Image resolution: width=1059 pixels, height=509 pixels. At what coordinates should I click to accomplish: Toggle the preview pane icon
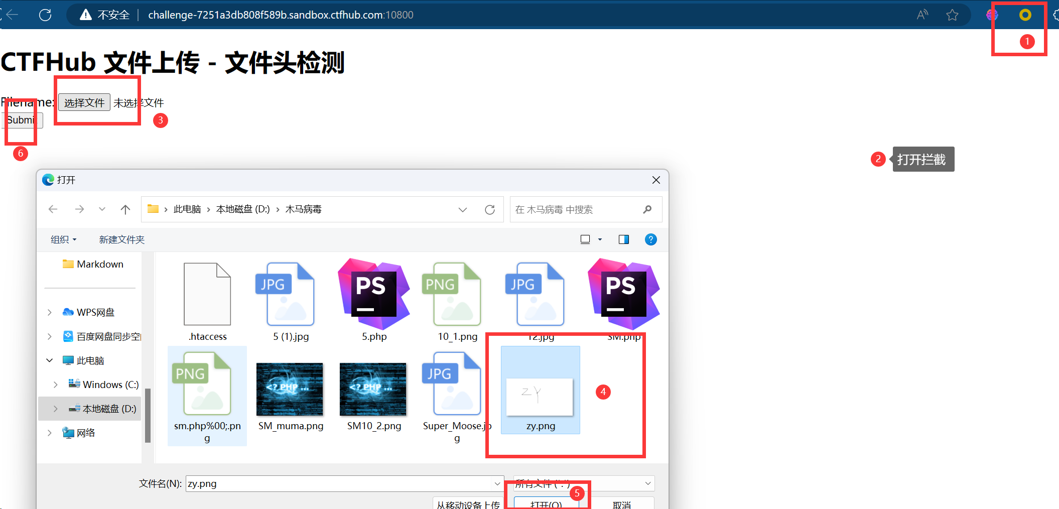coord(624,239)
